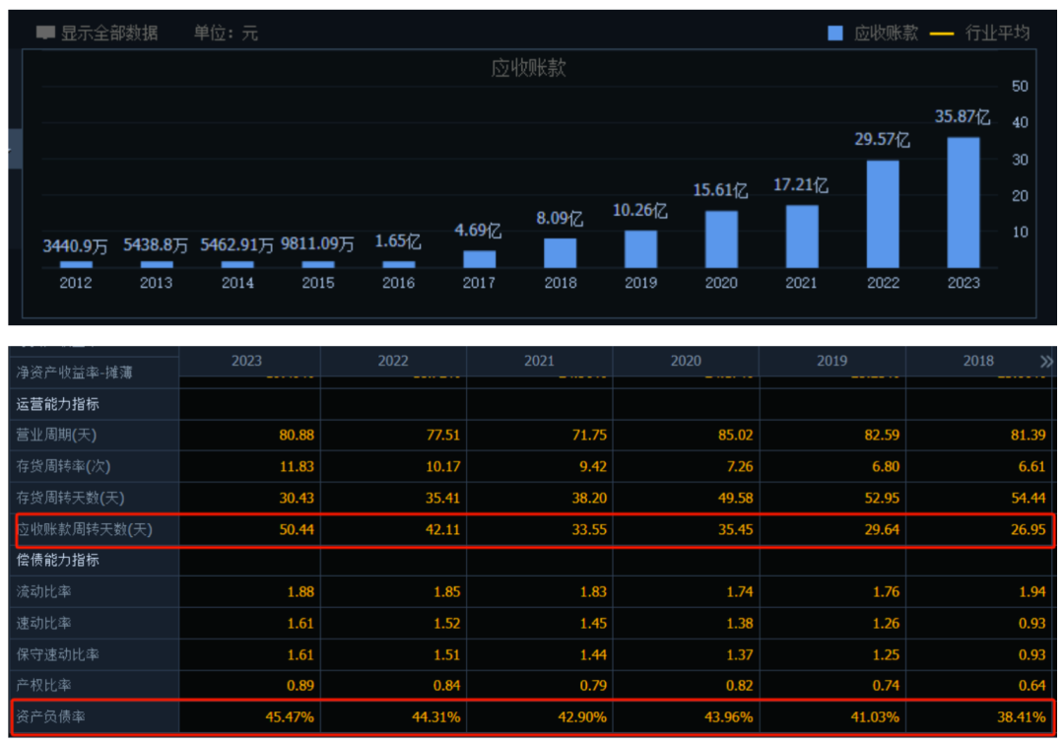Select the 2022 bar labeled 29.57亿
Image resolution: width=1064 pixels, height=746 pixels.
point(883,214)
